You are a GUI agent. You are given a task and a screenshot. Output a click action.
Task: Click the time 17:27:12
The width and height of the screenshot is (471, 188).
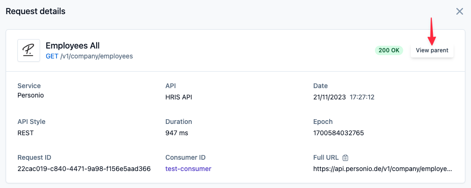tap(362, 98)
